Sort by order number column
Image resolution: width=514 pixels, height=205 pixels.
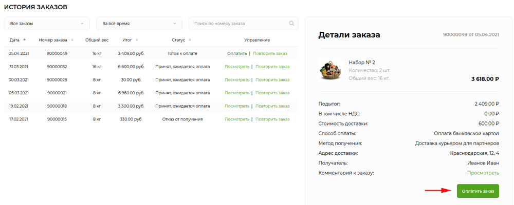tap(72, 40)
